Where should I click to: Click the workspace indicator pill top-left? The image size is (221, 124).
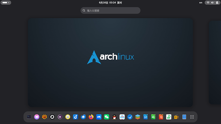6,3
